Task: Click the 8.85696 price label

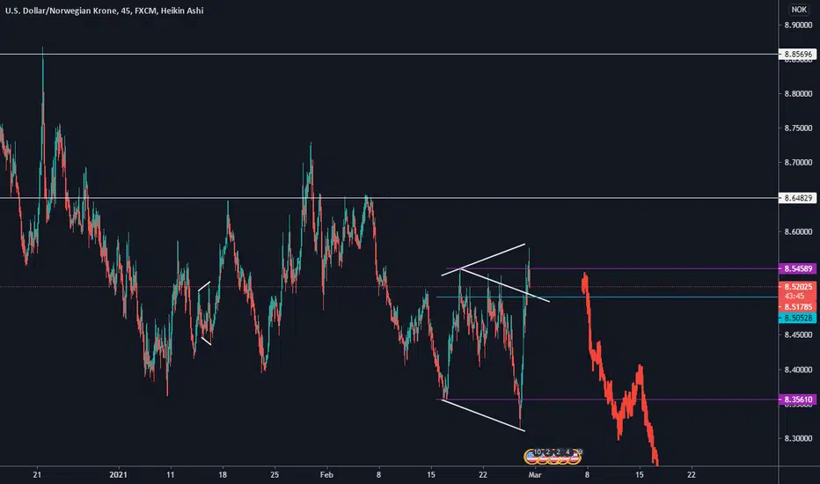Action: (x=798, y=54)
